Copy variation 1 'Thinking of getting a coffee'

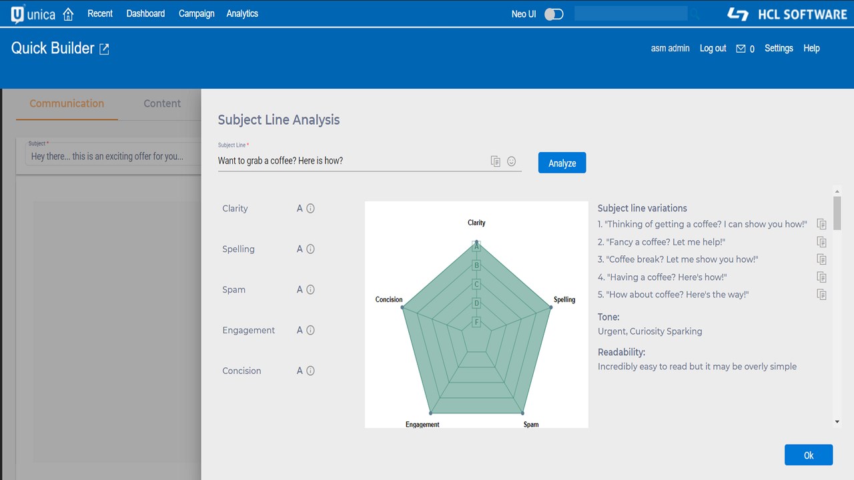tap(822, 225)
